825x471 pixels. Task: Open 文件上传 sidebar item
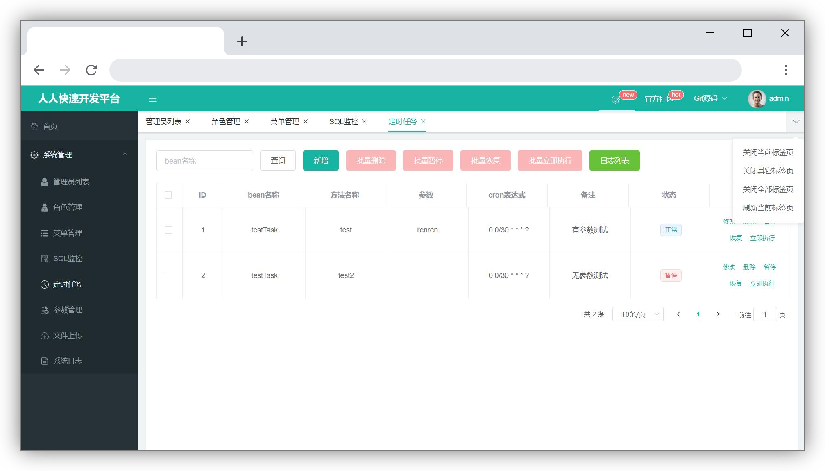tap(68, 336)
